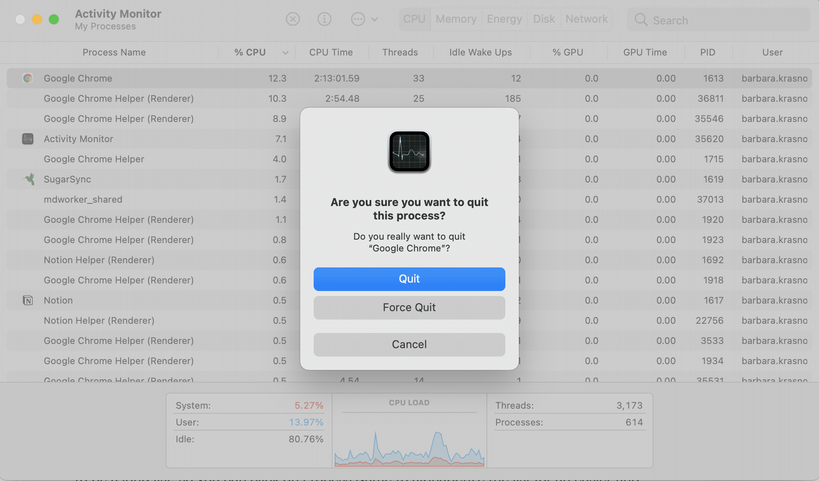Screen dimensions: 819x481
Task: Click the Activity Monitor row icon
Action: tap(28, 139)
